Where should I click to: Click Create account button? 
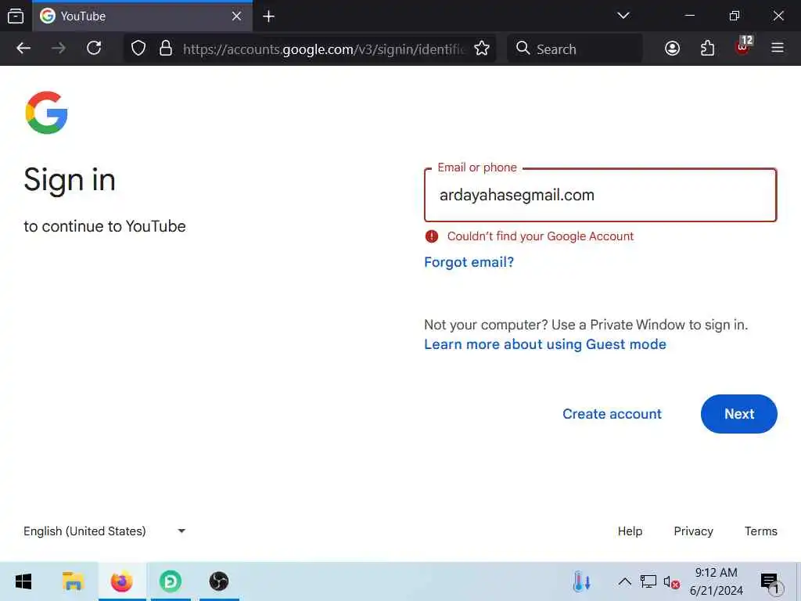click(x=612, y=414)
